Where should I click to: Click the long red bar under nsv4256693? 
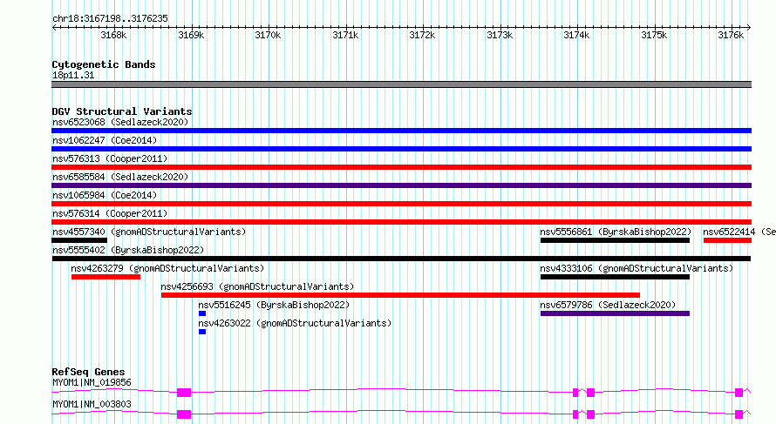400,295
